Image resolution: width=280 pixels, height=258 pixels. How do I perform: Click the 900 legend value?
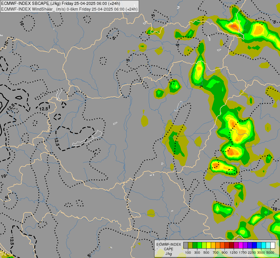(225, 253)
